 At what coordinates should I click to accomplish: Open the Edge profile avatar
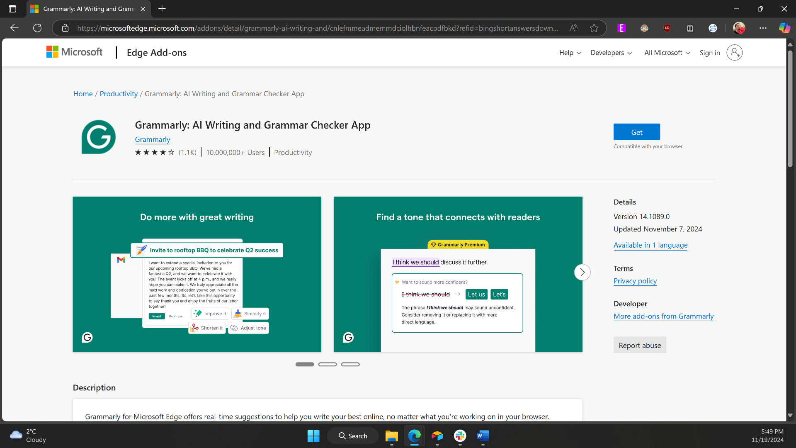[739, 28]
